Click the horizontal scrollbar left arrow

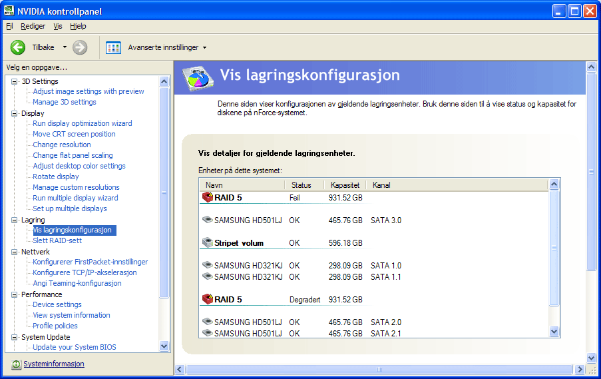180,370
